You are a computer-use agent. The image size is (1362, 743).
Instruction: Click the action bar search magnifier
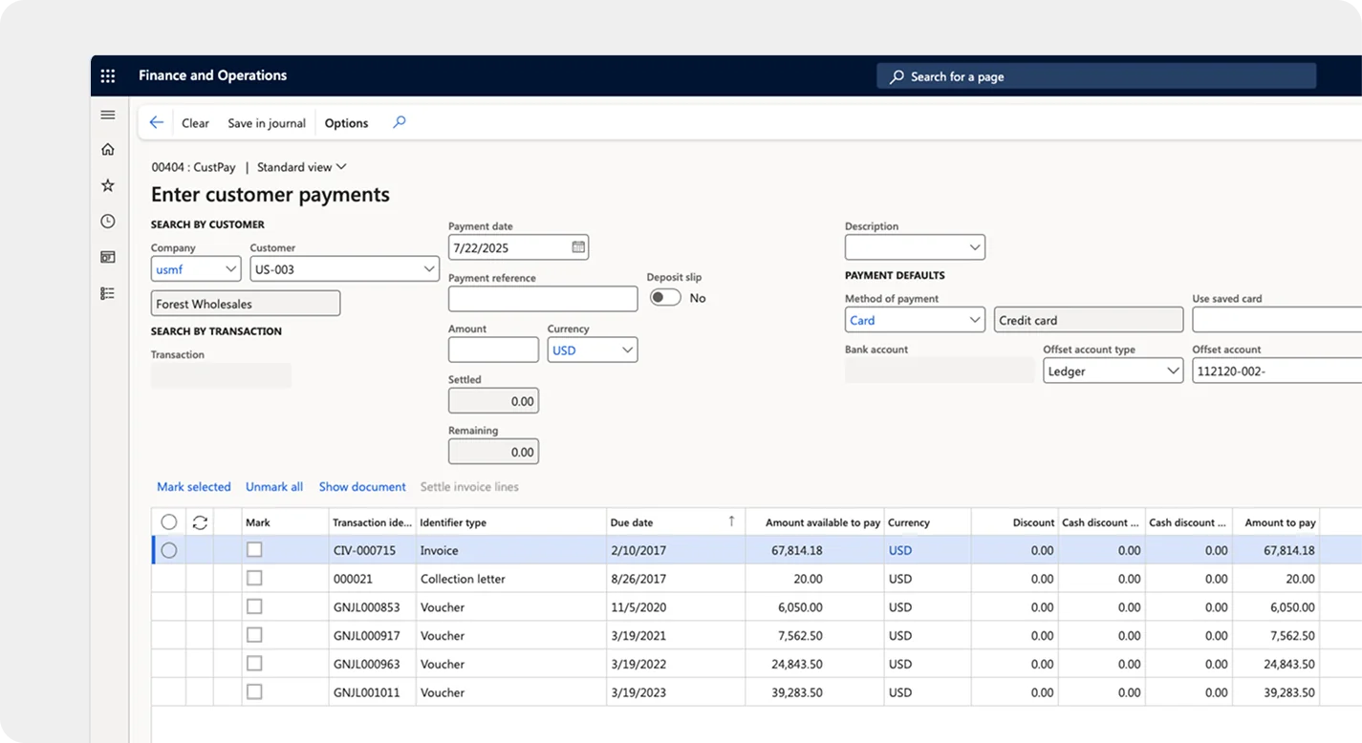400,122
